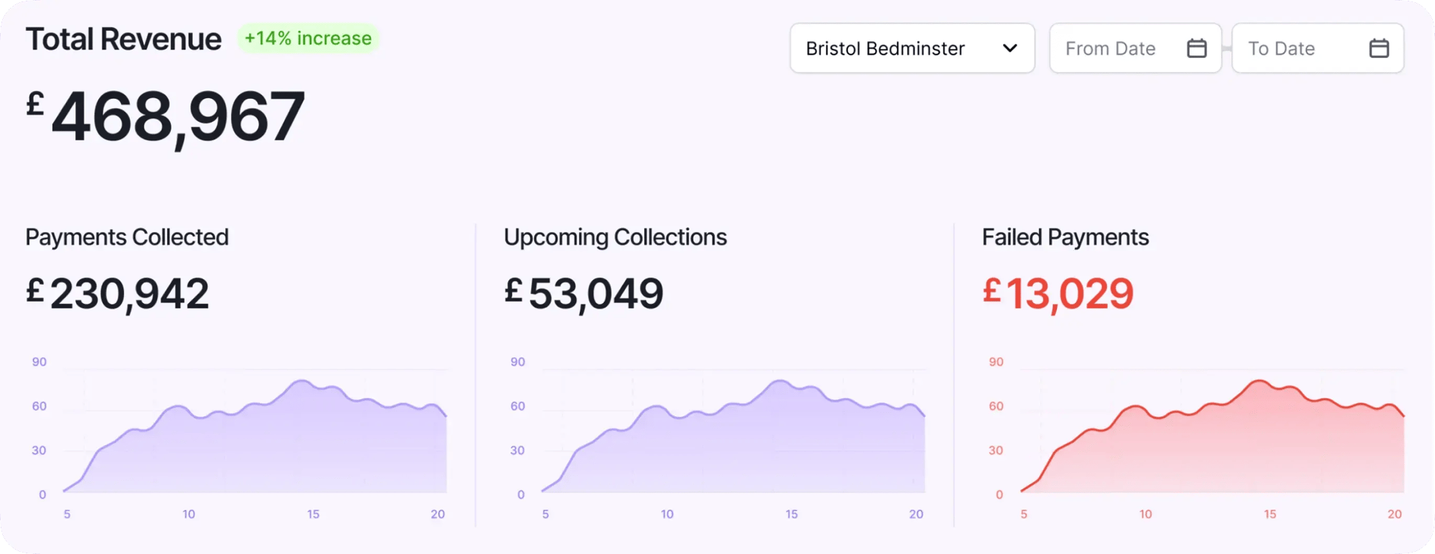Select the Total Revenue heading
This screenshot has height=554, width=1435.
[x=123, y=39]
